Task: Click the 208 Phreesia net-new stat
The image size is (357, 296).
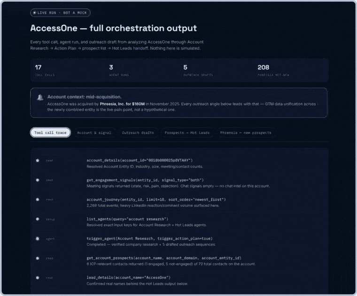Action: coord(273,70)
